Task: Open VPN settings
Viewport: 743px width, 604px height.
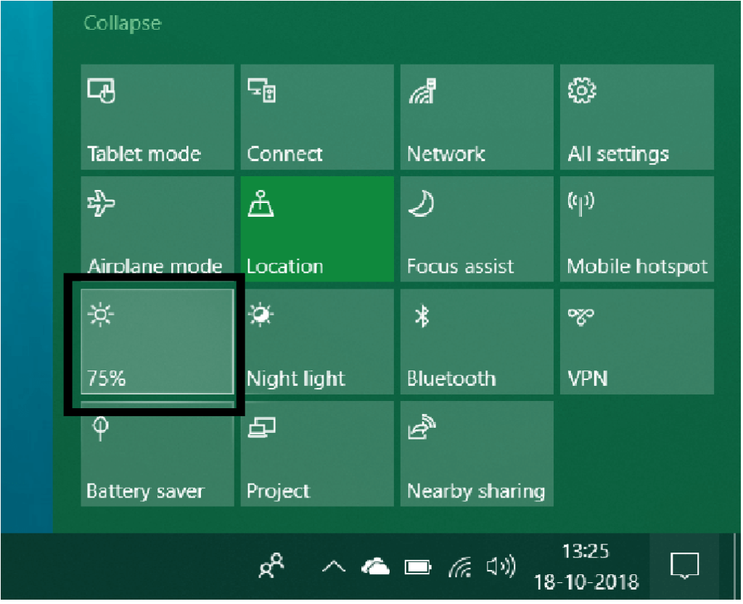Action: tap(636, 341)
